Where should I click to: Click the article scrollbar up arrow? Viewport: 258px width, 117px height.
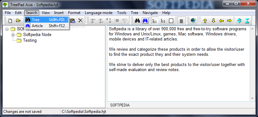coord(252,29)
